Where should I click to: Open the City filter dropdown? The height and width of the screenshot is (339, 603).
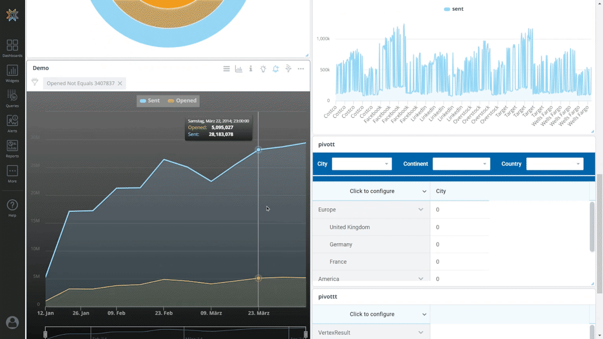[361, 164]
